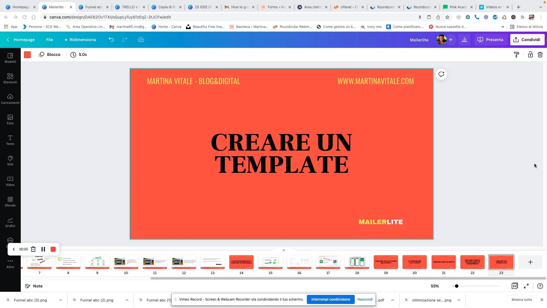
Task: Switch to the Funnel abc browser tab
Action: click(x=94, y=7)
